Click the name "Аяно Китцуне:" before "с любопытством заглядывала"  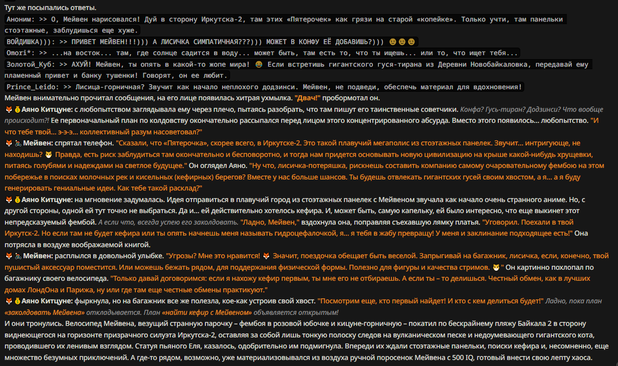pyautogui.click(x=47, y=109)
